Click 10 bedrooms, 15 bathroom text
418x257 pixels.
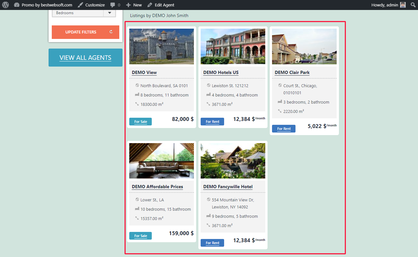[166, 209]
